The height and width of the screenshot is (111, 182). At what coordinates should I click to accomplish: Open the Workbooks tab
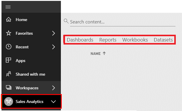[x=135, y=40]
